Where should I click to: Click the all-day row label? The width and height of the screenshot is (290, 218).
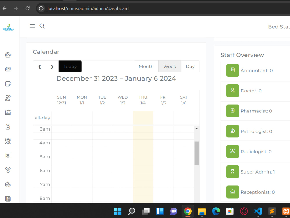click(x=42, y=118)
